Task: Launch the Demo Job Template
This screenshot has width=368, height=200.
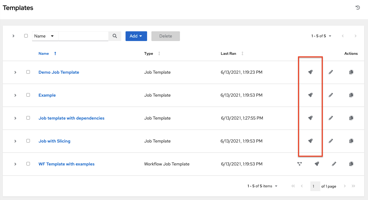Action: pos(310,72)
